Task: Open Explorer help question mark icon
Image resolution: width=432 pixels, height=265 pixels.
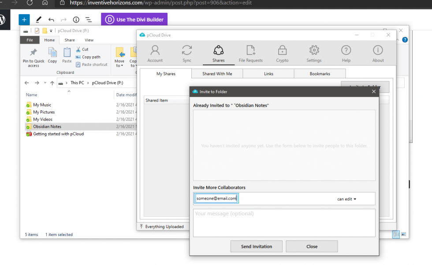Action: pyautogui.click(x=405, y=40)
